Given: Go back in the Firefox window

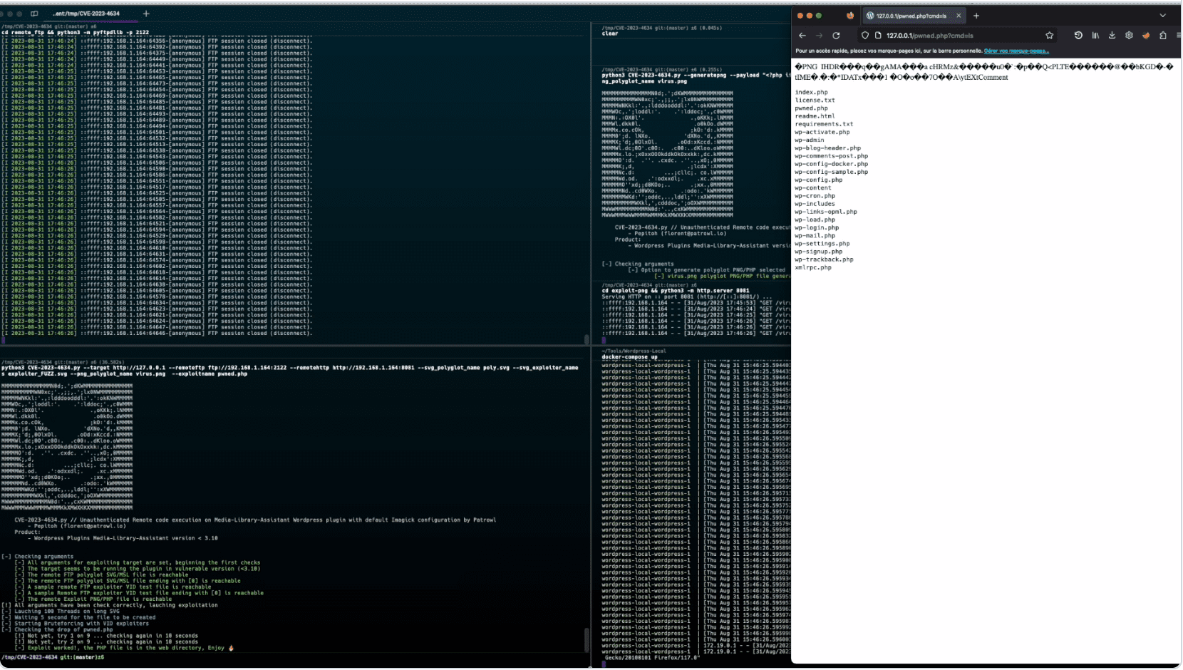Looking at the screenshot, I should coord(802,35).
